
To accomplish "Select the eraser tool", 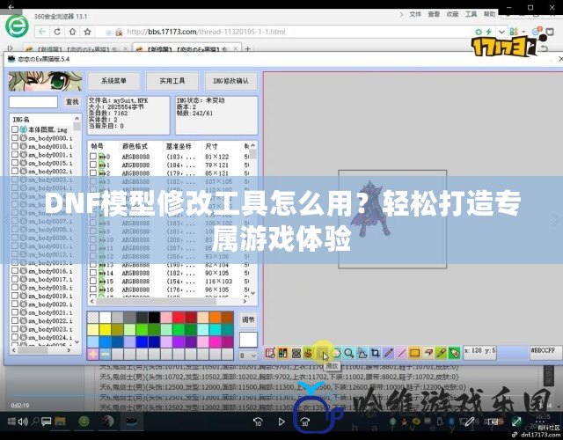I will click(x=428, y=354).
